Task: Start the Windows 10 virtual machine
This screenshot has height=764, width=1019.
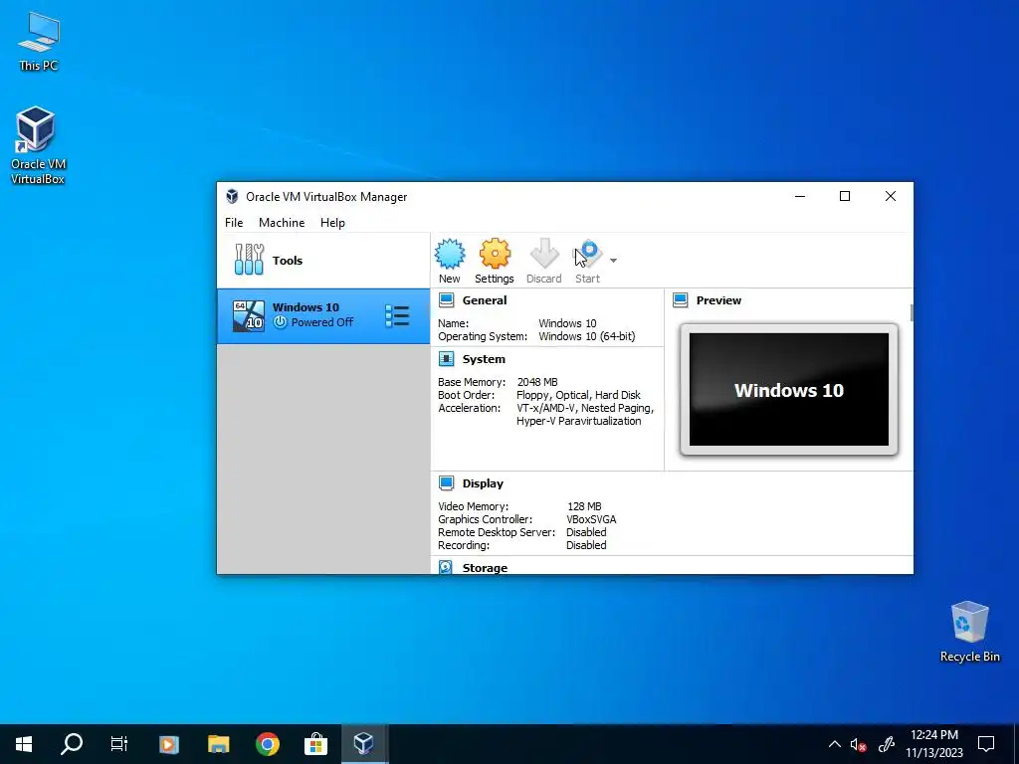Action: [x=587, y=262]
